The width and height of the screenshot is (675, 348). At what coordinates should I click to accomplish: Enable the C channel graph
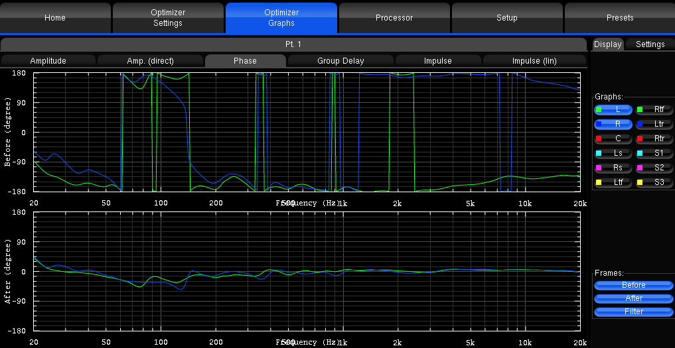pos(613,139)
